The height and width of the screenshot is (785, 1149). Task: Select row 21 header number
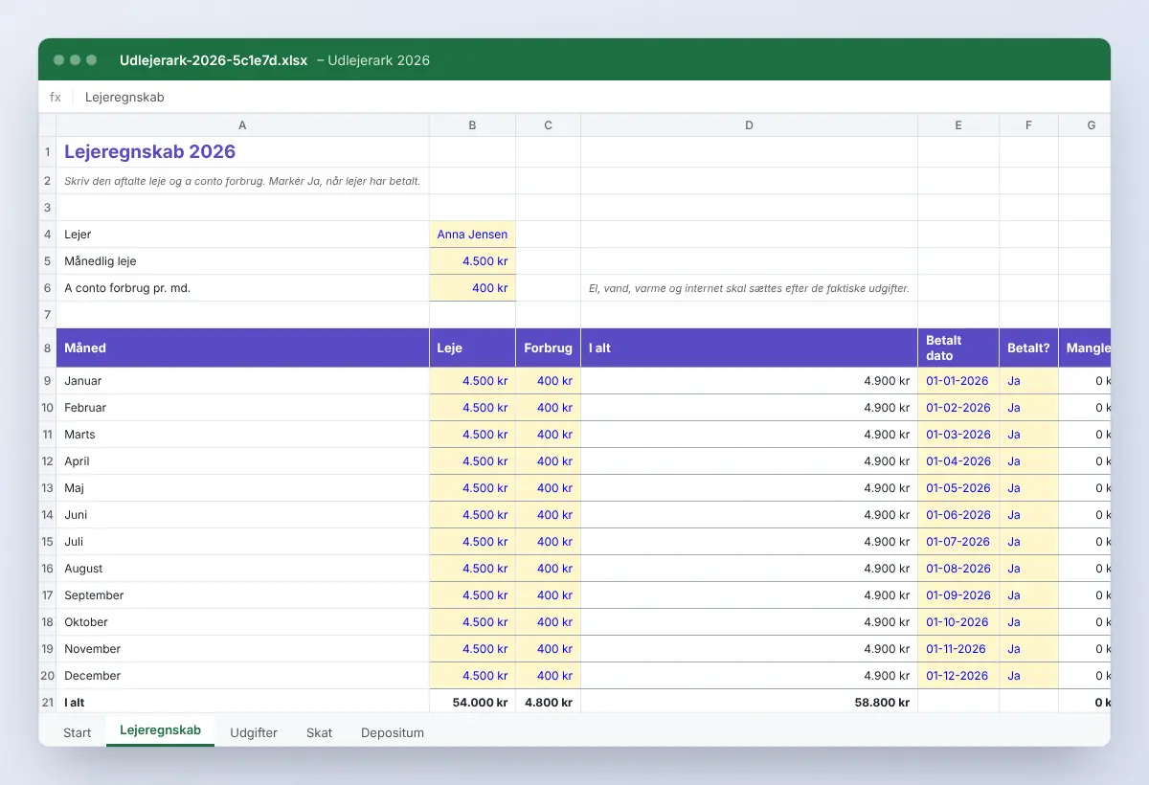[47, 703]
